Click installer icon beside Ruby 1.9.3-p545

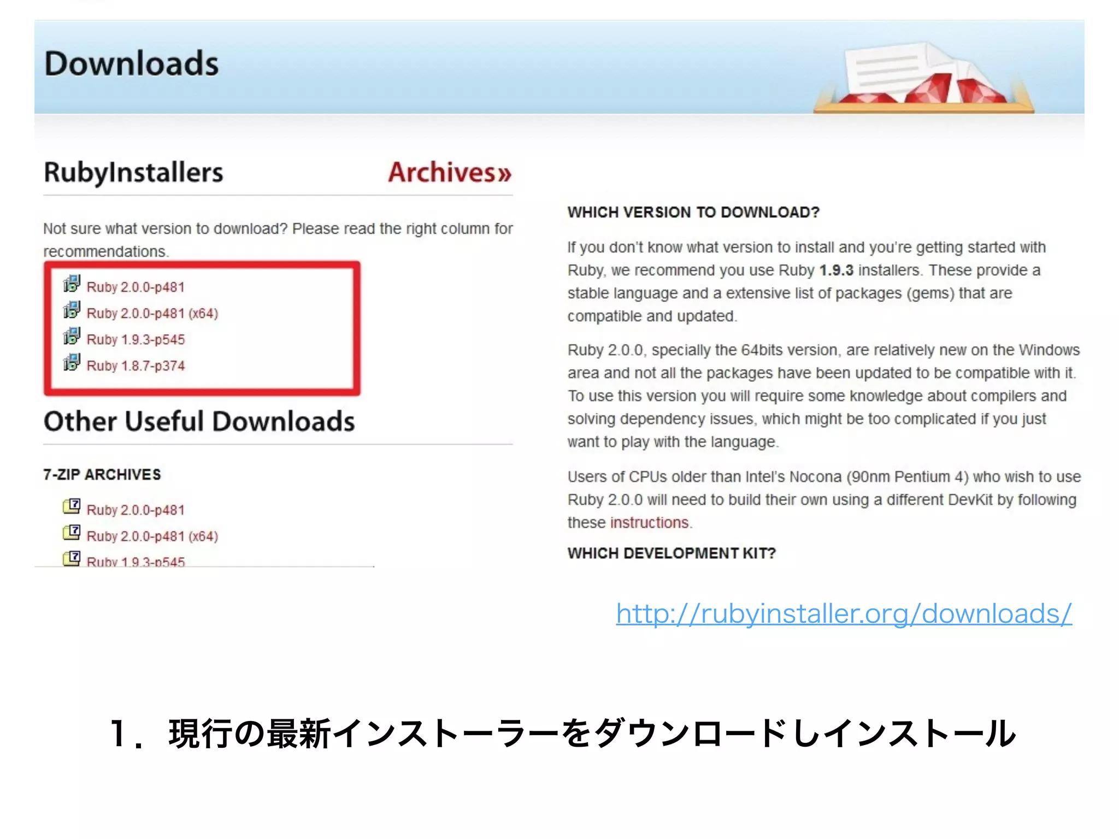72,336
